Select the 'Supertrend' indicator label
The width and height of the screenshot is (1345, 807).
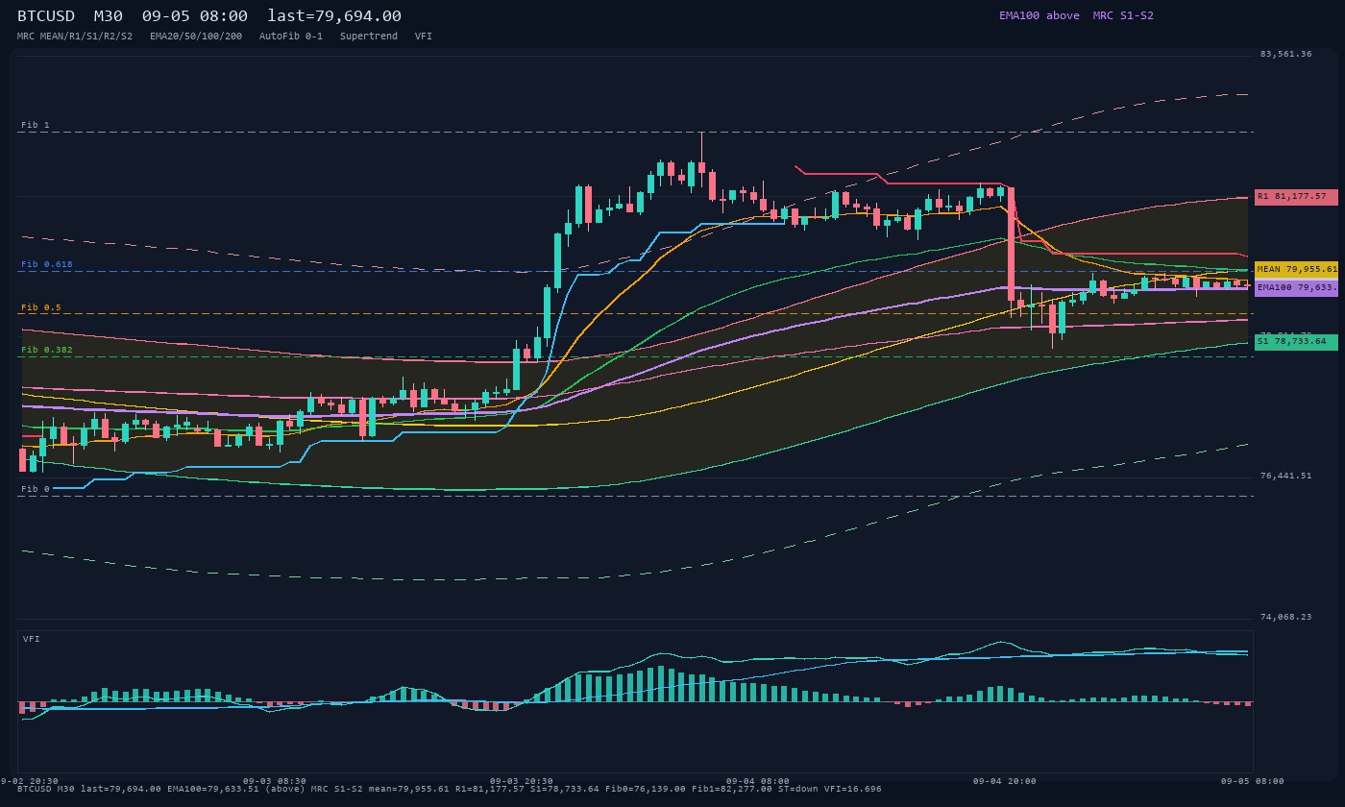click(369, 37)
